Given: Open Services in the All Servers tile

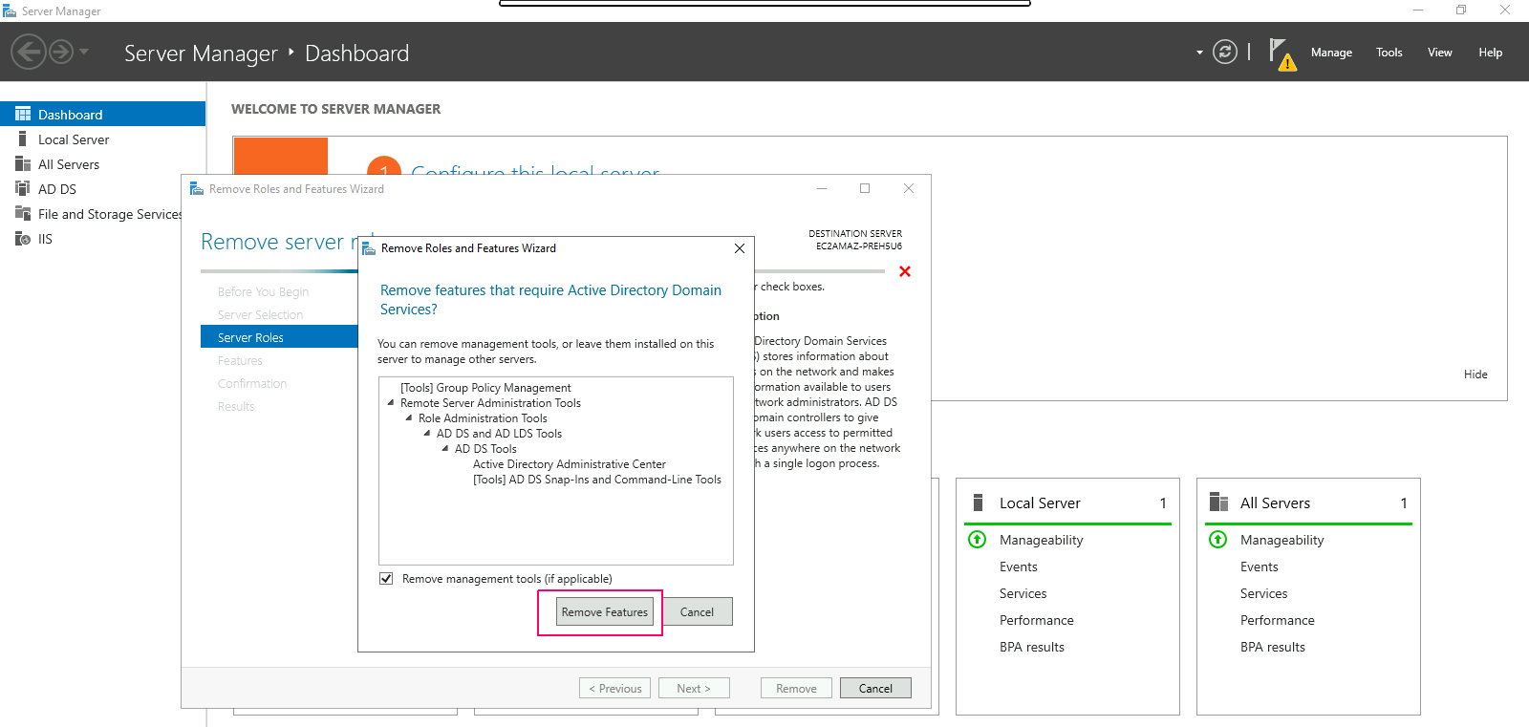Looking at the screenshot, I should click(1264, 593).
